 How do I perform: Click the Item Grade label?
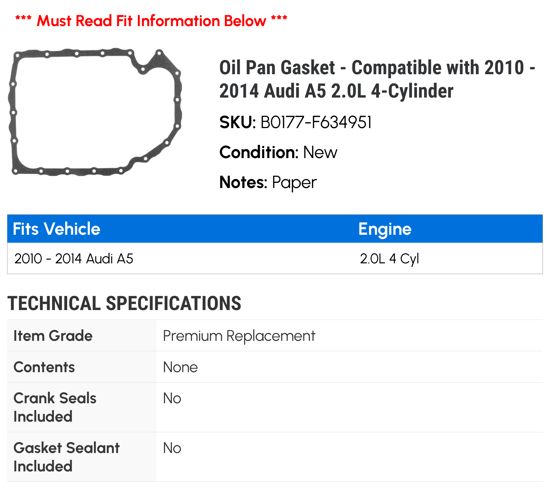[53, 336]
